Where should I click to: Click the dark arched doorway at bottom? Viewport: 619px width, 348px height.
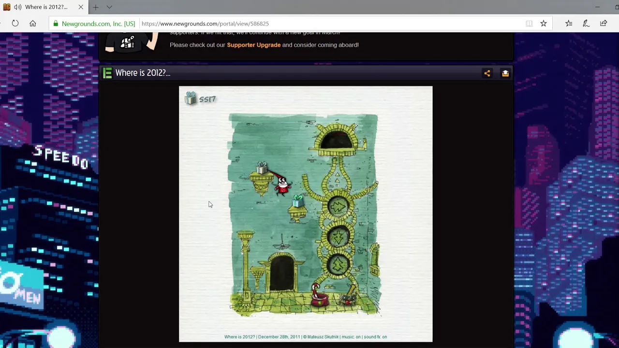[281, 273]
